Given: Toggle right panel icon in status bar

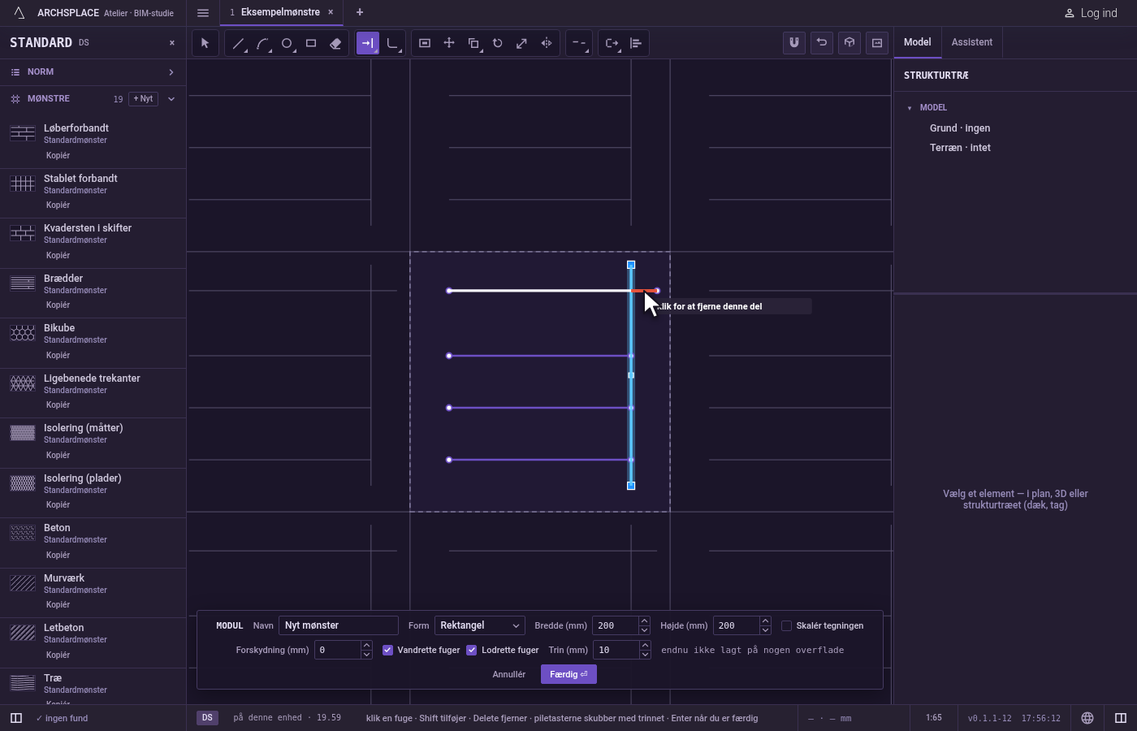Looking at the screenshot, I should click(1121, 718).
